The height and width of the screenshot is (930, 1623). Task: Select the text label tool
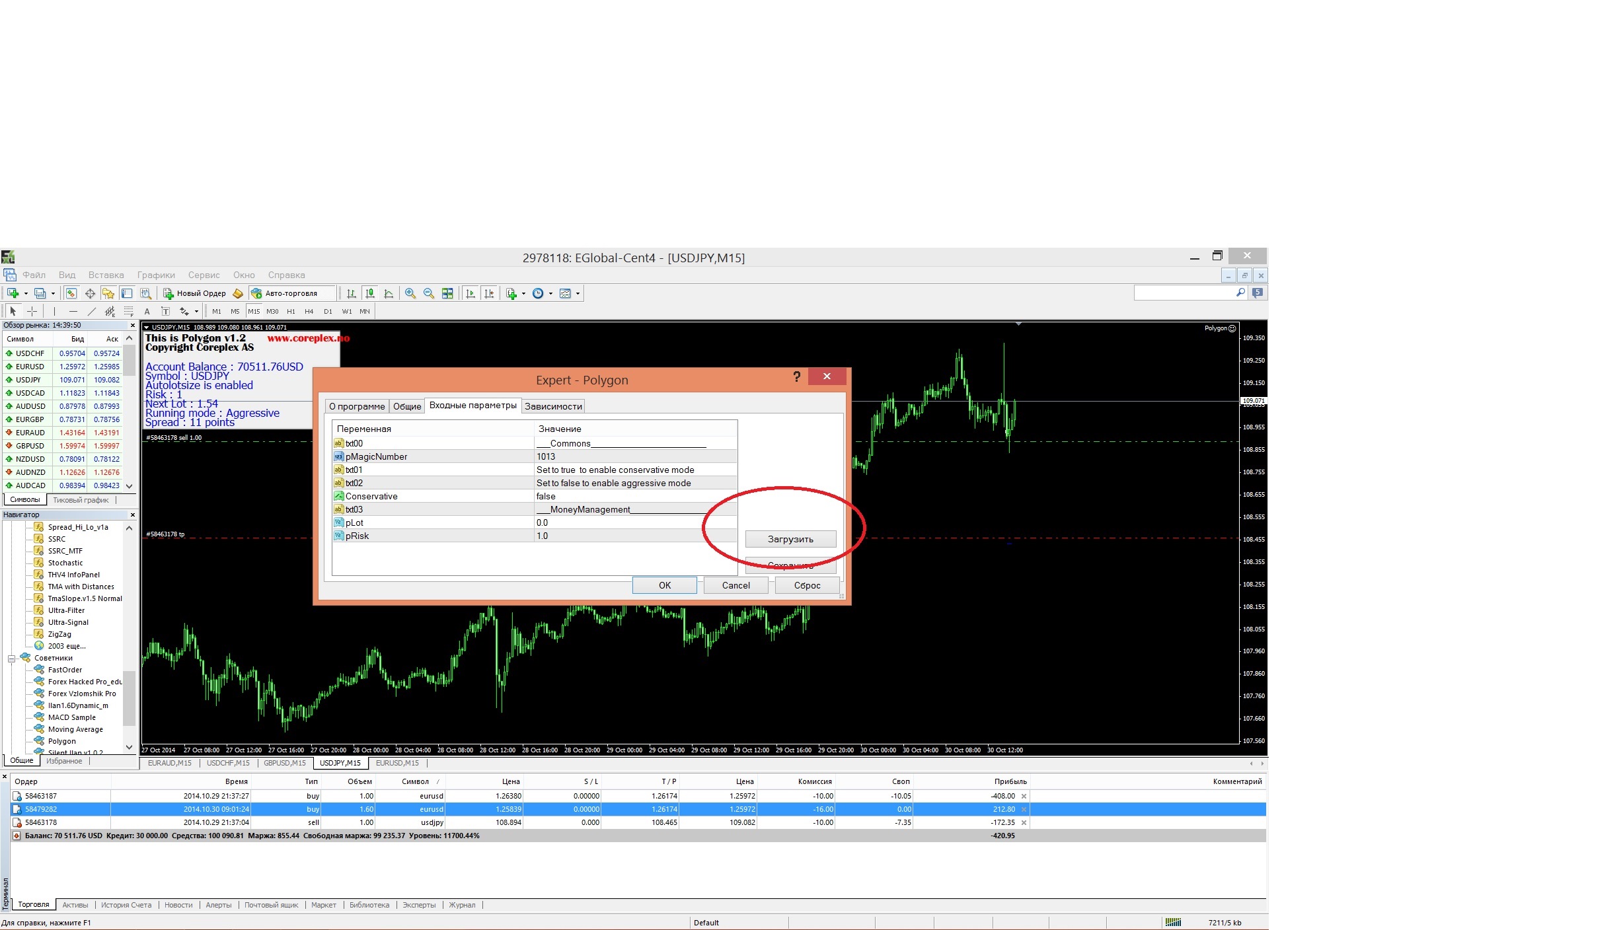[165, 311]
